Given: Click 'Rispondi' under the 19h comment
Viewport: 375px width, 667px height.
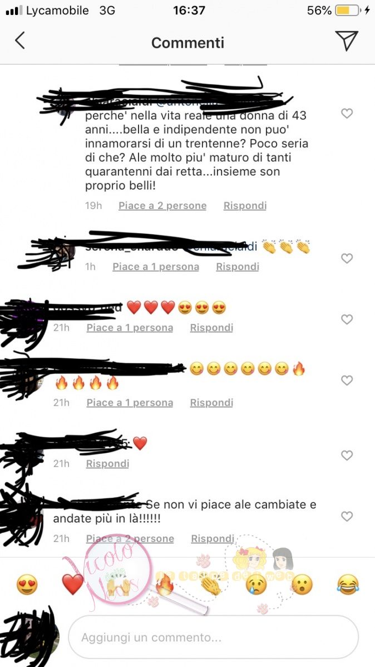Looking at the screenshot, I should 245,206.
